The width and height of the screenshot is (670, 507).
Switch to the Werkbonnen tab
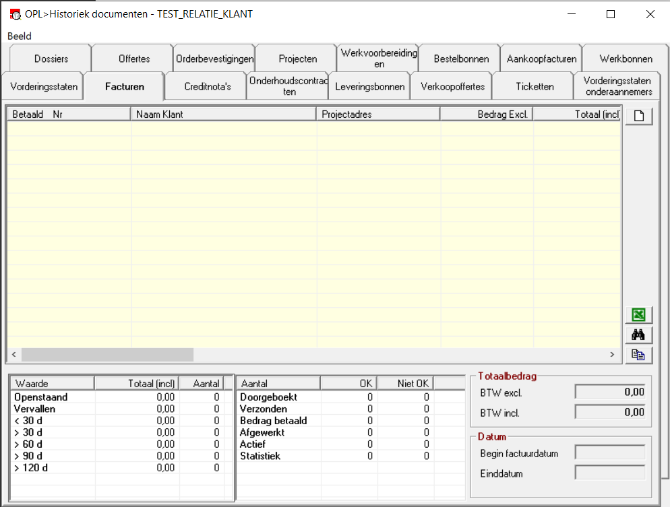click(x=626, y=59)
